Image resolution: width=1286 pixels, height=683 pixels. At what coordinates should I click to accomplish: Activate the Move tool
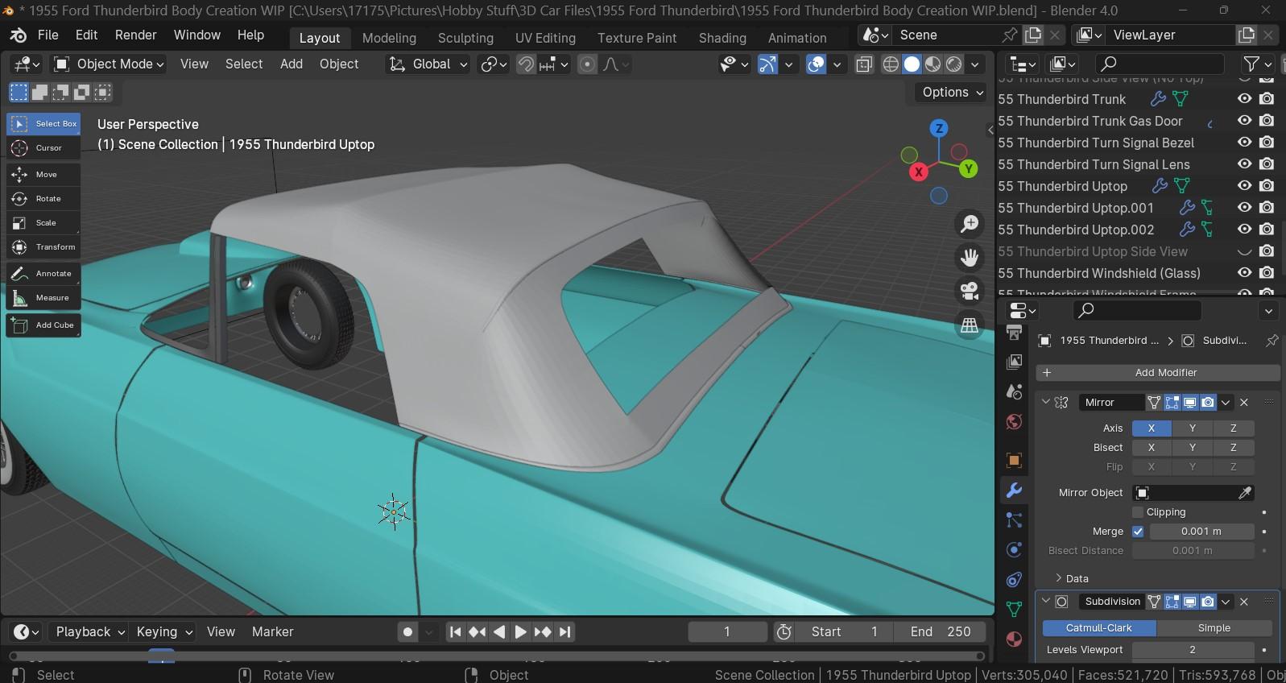click(44, 174)
